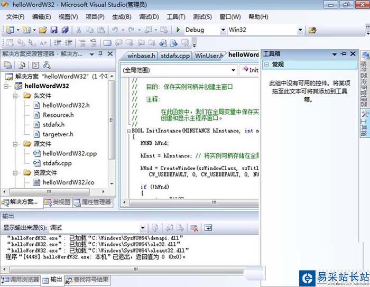Click the Comment Out Selection icon
Viewport: 370px width, 287px height.
(82, 43)
